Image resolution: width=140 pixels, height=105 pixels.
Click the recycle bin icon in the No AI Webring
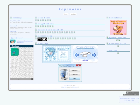pyautogui.click(x=64, y=74)
